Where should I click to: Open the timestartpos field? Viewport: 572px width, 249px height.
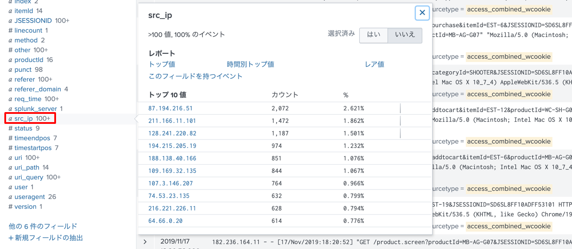point(33,148)
